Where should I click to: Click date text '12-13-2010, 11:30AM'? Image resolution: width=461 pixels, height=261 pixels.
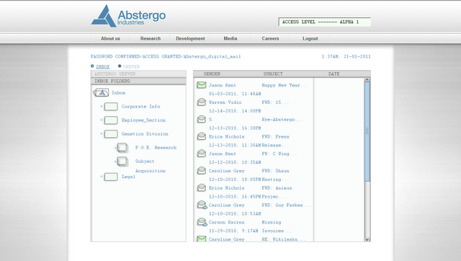click(235, 146)
